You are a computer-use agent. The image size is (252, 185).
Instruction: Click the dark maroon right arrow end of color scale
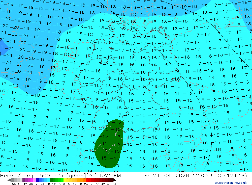point(114,180)
